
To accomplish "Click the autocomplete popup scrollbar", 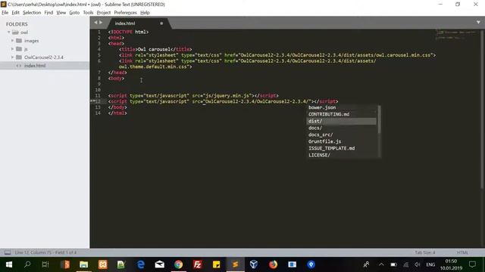I will point(379,119).
